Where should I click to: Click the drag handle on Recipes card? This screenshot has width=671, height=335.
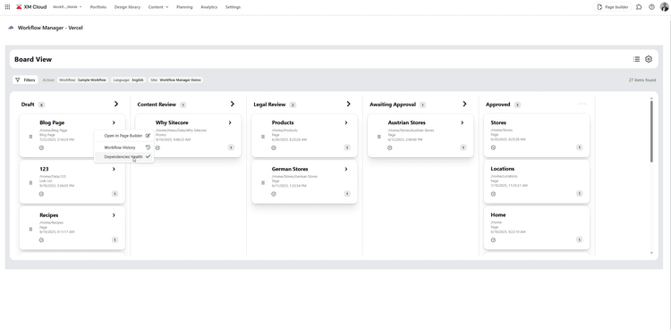tap(30, 229)
